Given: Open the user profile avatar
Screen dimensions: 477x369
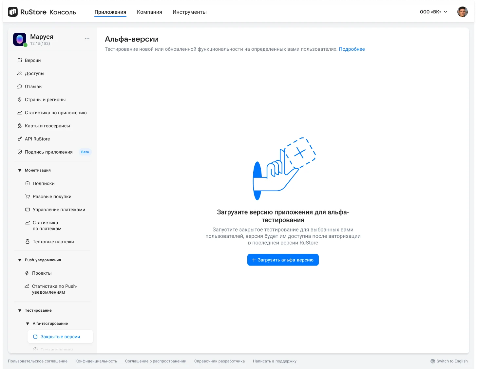Looking at the screenshot, I should [x=462, y=12].
